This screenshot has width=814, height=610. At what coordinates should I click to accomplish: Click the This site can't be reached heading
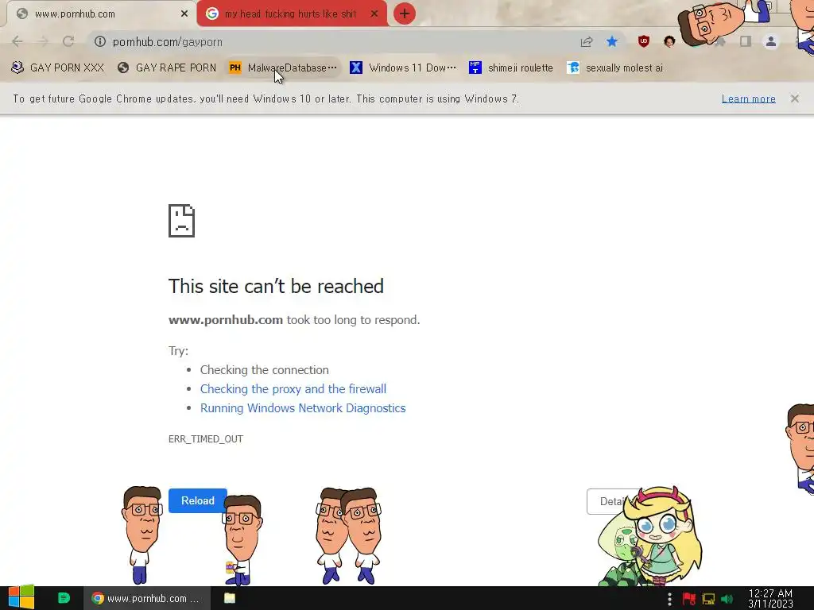276,286
